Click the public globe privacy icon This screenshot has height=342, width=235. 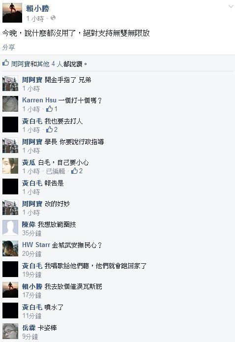pos(53,18)
